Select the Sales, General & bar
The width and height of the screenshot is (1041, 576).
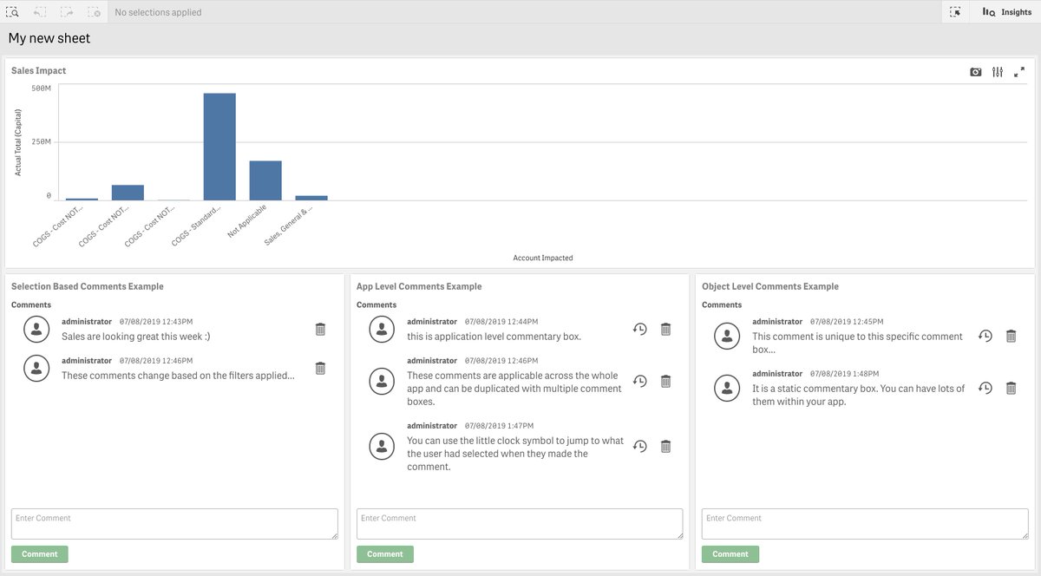point(311,198)
